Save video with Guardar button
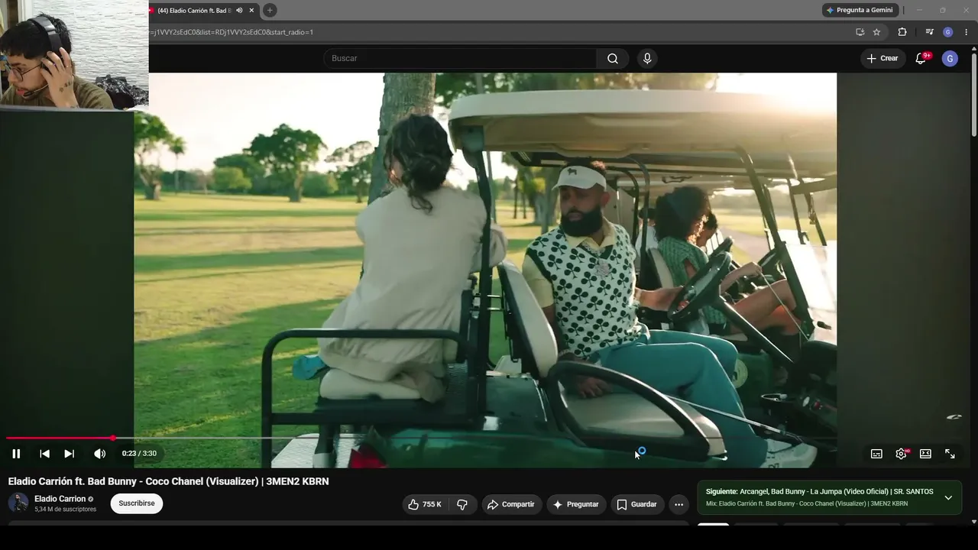The image size is (978, 550). (x=637, y=504)
